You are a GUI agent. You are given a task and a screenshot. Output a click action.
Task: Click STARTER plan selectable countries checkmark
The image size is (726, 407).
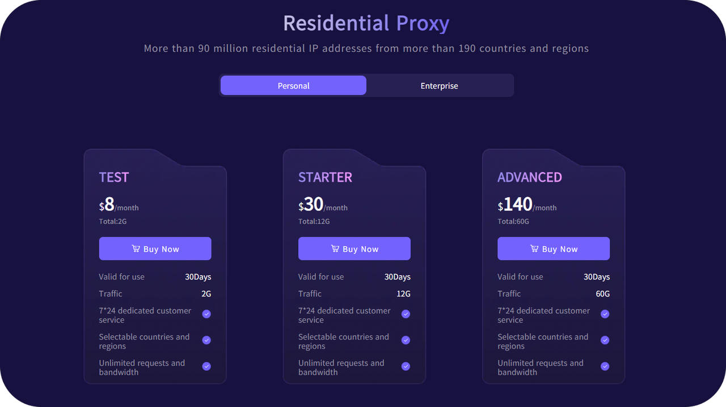(x=406, y=340)
